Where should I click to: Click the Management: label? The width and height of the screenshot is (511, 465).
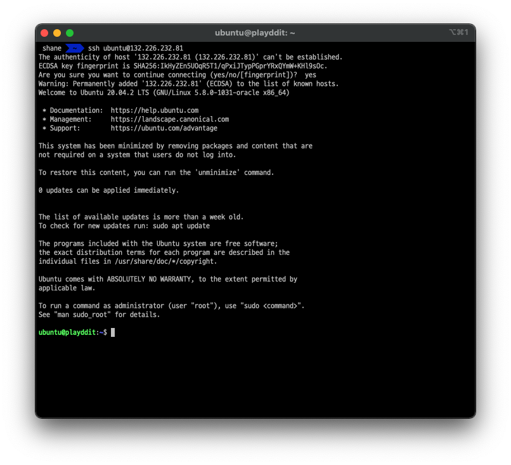point(71,119)
